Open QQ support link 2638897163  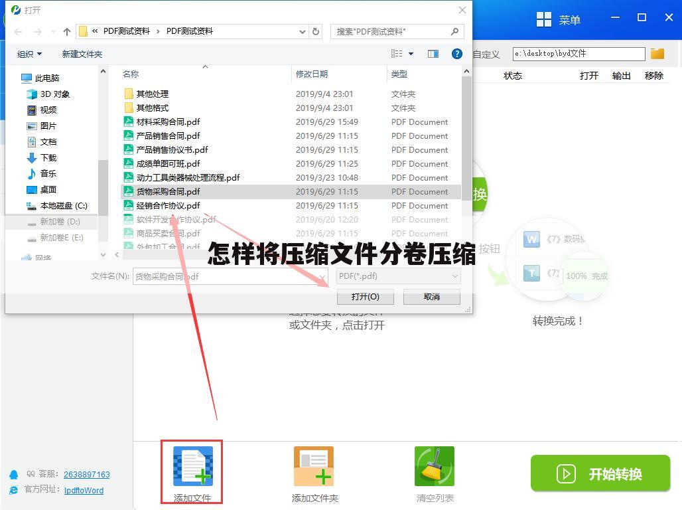pos(86,474)
